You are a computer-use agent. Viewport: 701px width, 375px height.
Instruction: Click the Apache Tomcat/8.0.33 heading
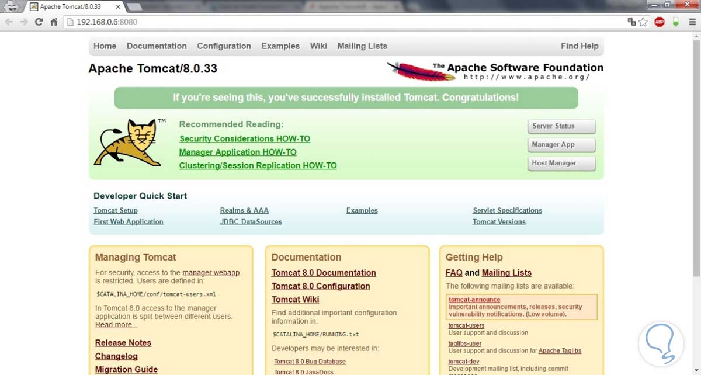(152, 68)
